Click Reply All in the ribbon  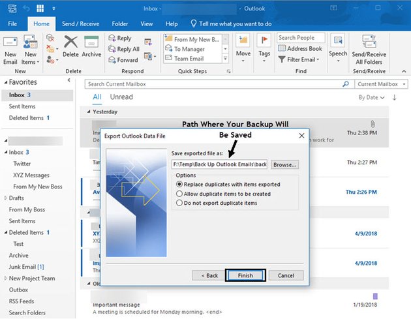coord(124,49)
